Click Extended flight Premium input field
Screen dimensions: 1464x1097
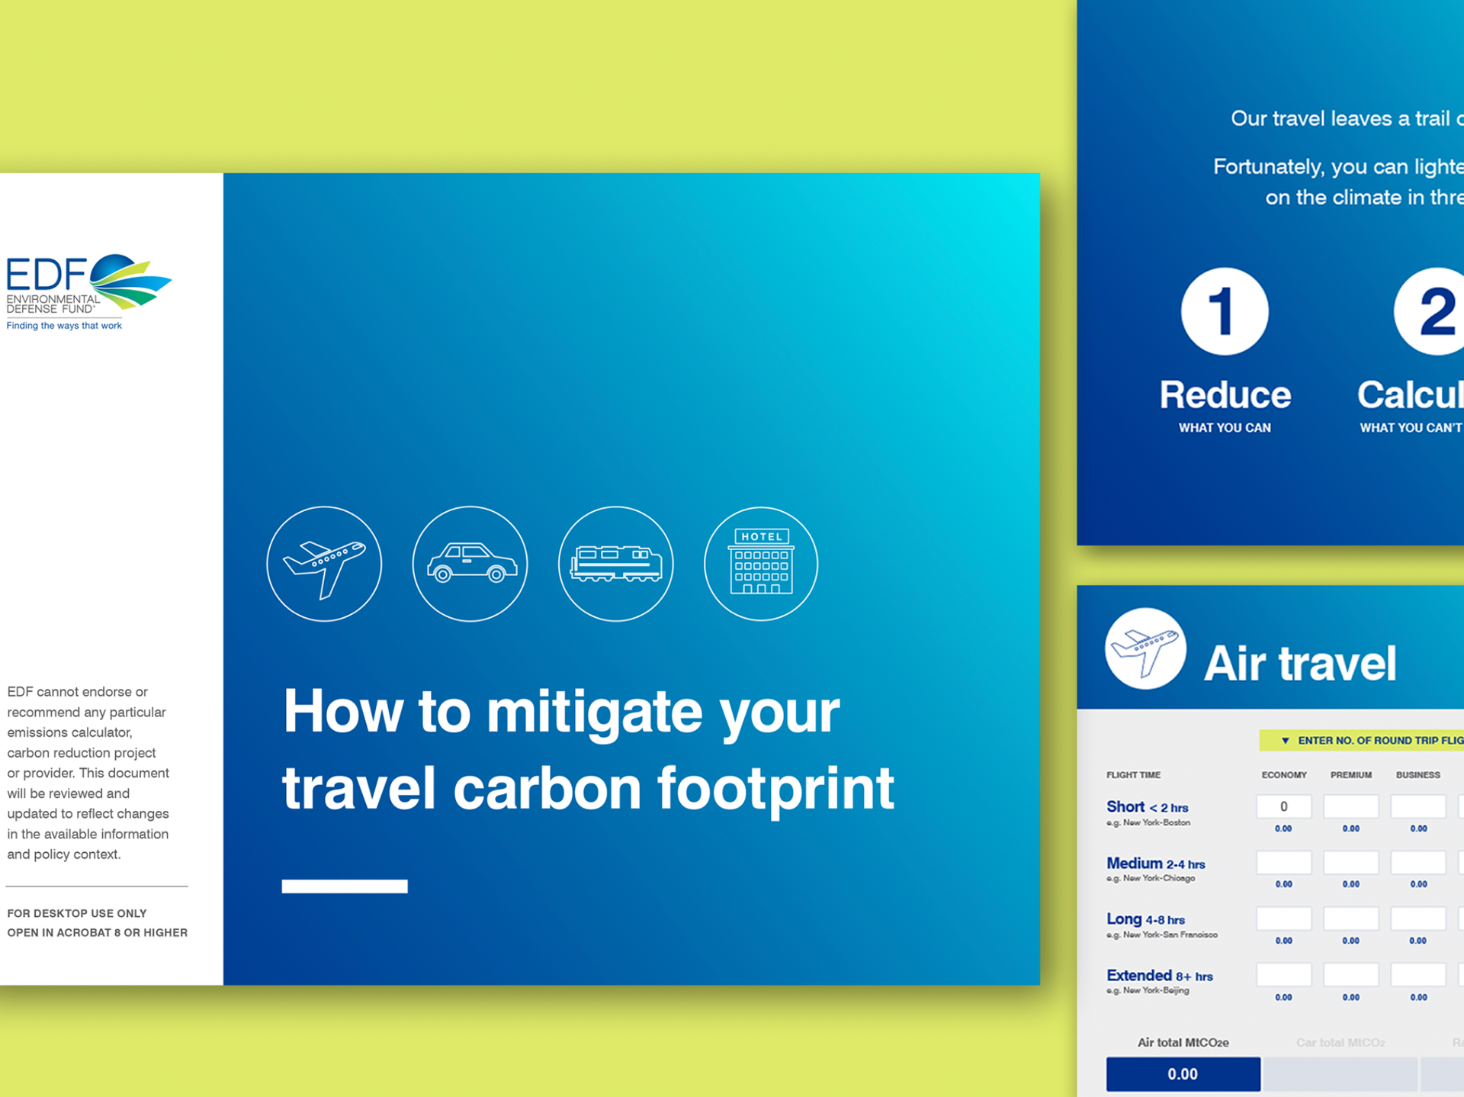tap(1350, 974)
